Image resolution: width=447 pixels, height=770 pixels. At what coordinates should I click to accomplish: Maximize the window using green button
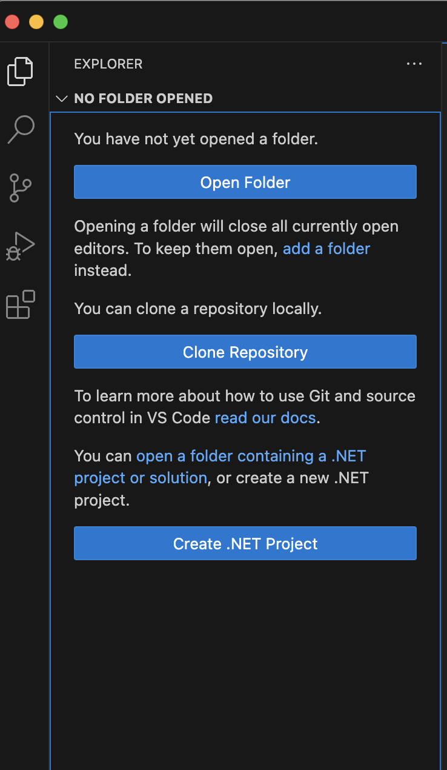61,22
